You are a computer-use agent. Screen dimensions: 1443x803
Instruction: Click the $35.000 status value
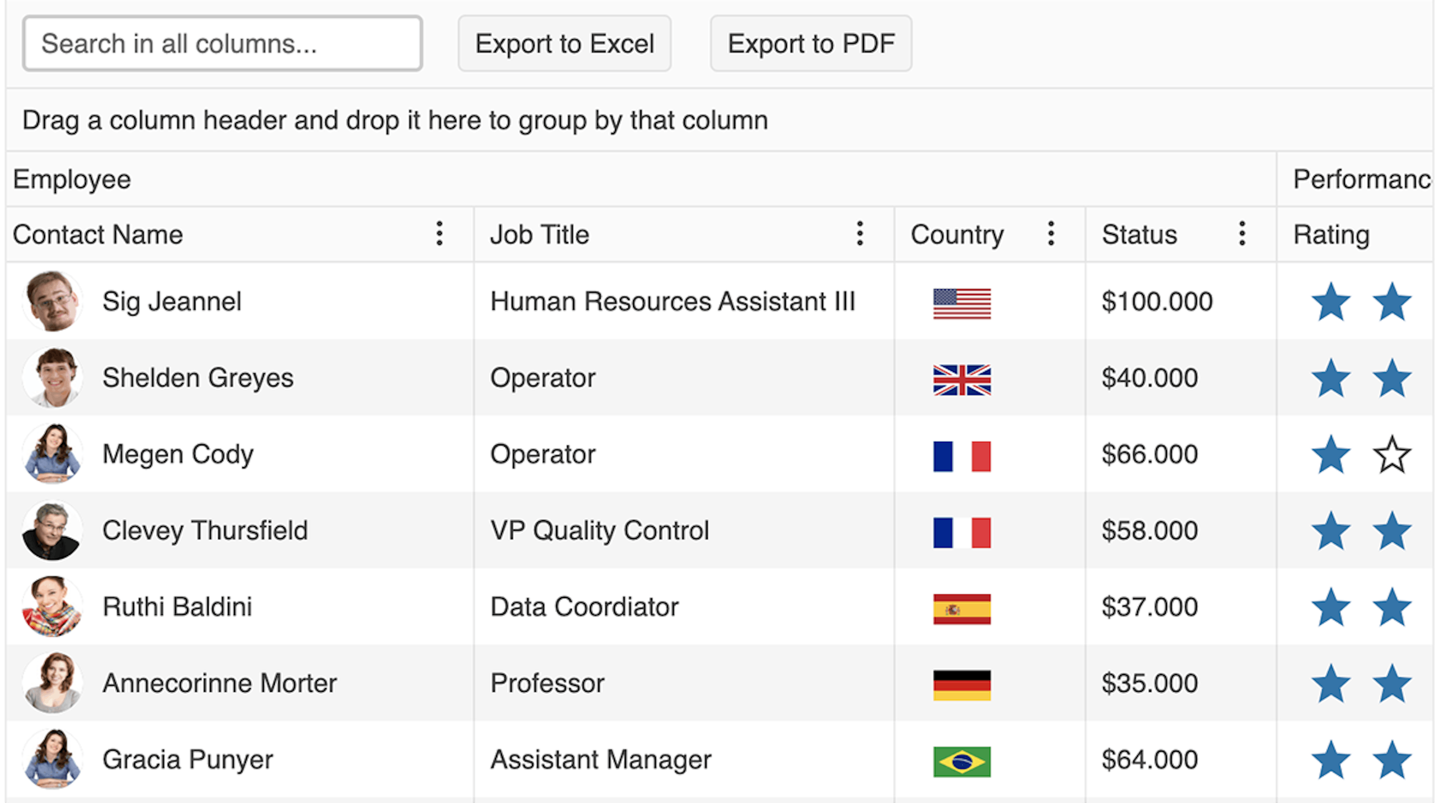1150,683
